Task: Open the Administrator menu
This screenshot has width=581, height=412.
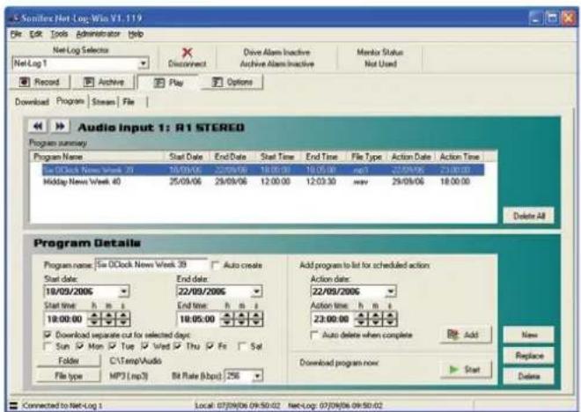Action: (99, 34)
